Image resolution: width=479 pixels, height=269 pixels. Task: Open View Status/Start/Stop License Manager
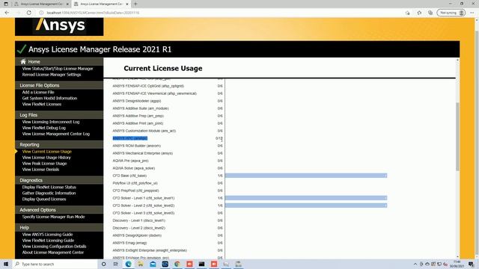tap(58, 69)
